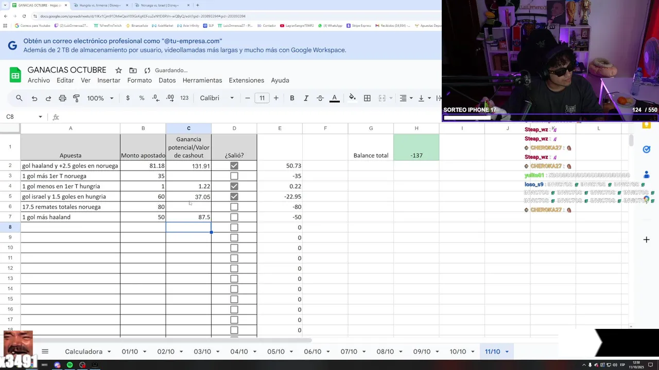Check ¿Salió? box for row 6
This screenshot has width=659, height=370.
pyautogui.click(x=234, y=207)
